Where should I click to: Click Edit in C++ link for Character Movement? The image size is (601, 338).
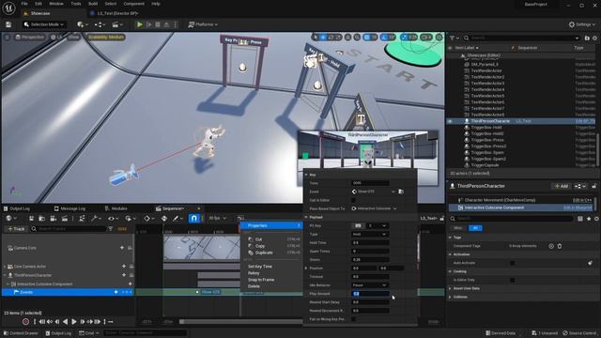tap(582, 200)
